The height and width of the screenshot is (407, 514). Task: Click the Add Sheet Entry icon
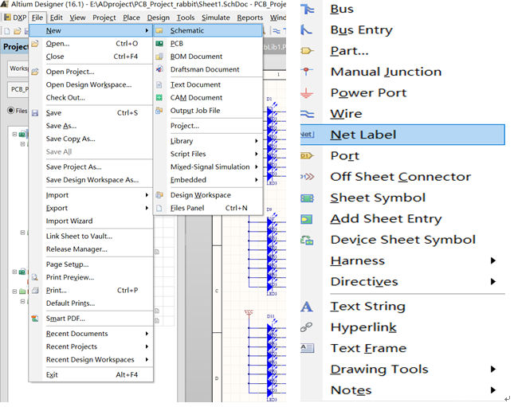tap(307, 219)
